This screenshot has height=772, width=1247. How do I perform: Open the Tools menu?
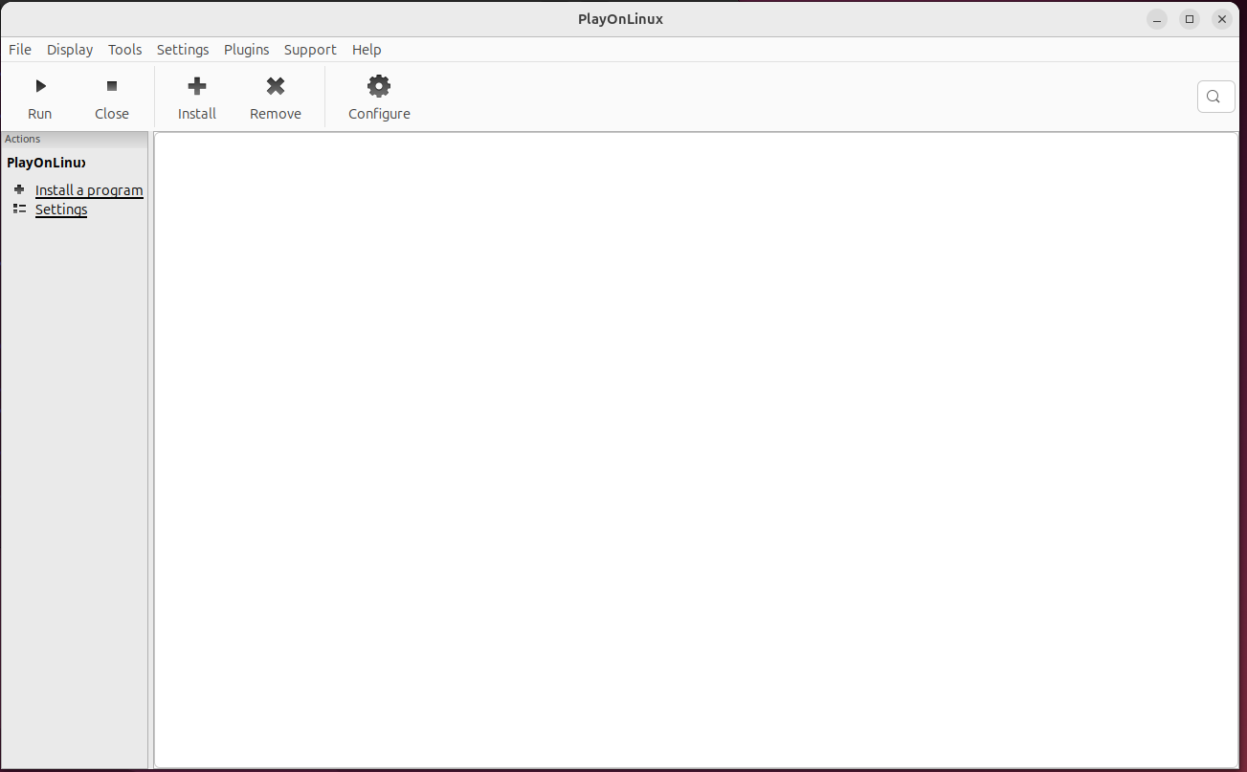[x=125, y=50]
